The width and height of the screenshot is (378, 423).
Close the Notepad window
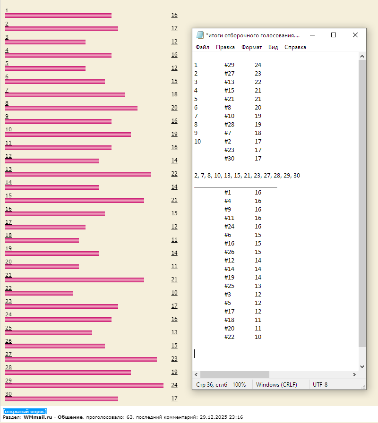[x=355, y=35]
